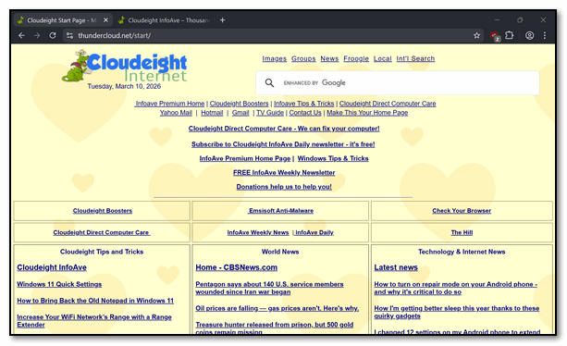Open the News search link
Screen dimensions: 567x346
click(x=329, y=58)
